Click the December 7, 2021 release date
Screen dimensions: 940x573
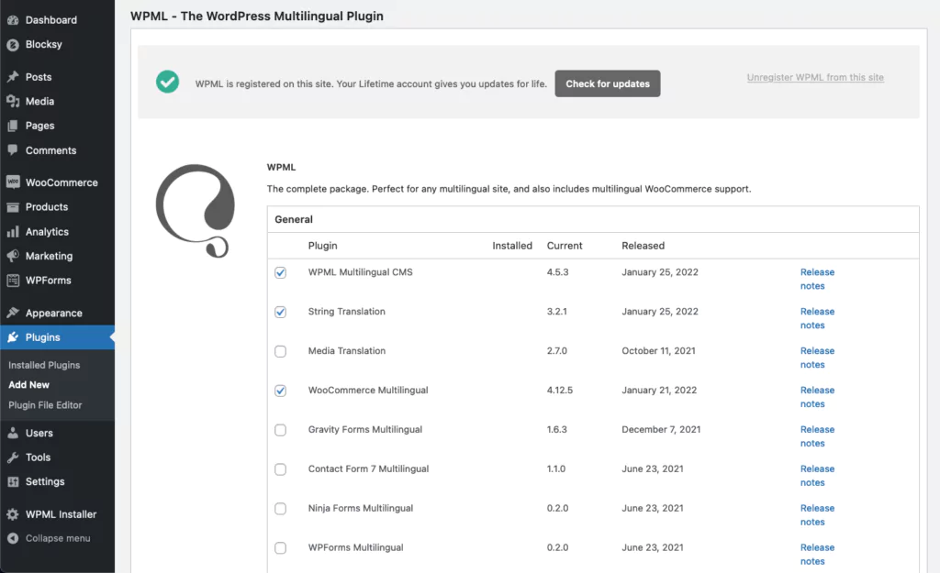click(x=661, y=429)
